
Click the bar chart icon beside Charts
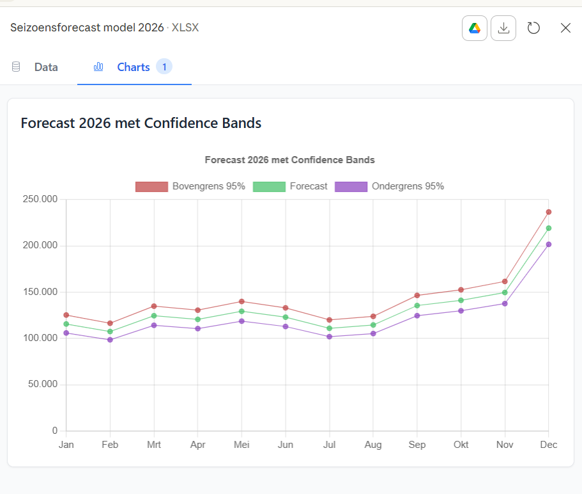98,67
